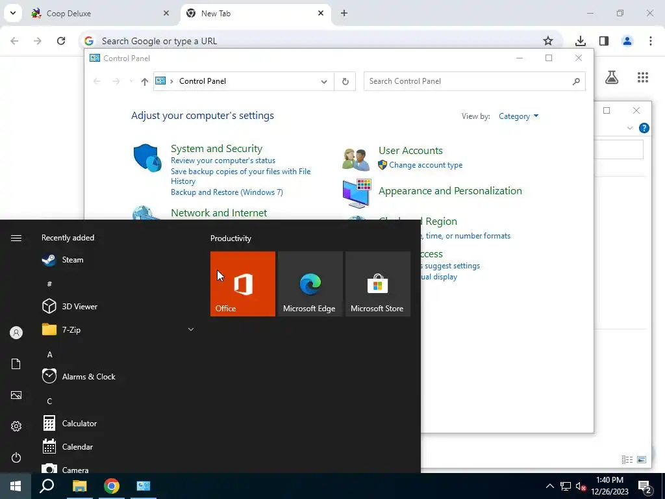Click the muted volume tray icon
The width and height of the screenshot is (665, 499).
click(x=581, y=486)
